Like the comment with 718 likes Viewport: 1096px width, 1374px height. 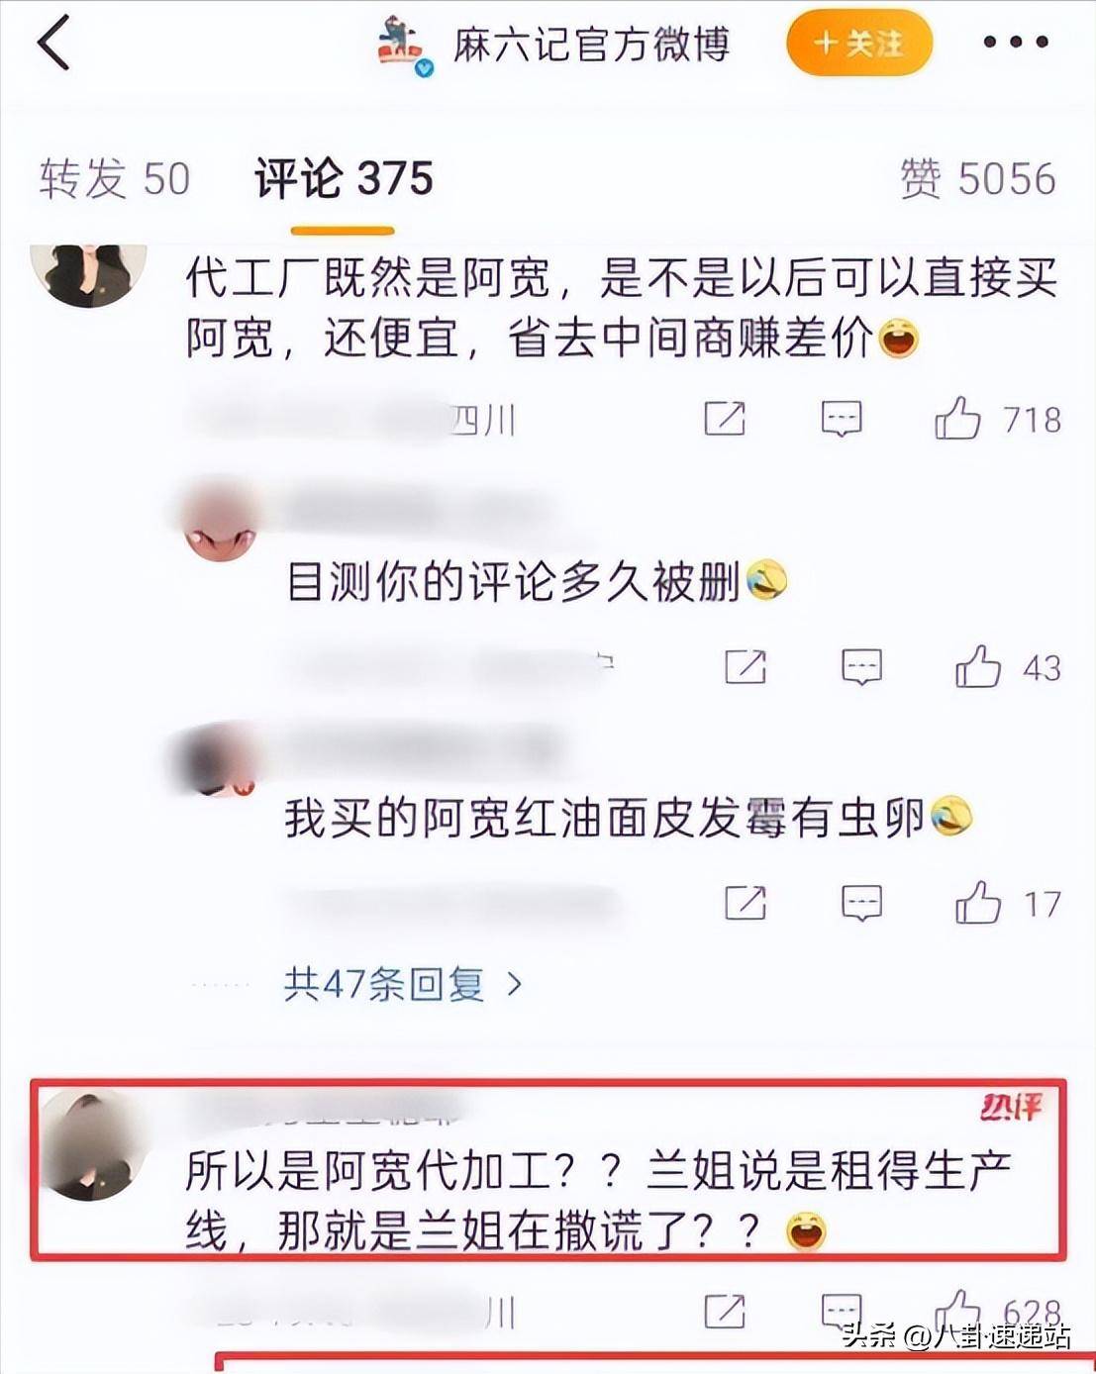pos(957,419)
